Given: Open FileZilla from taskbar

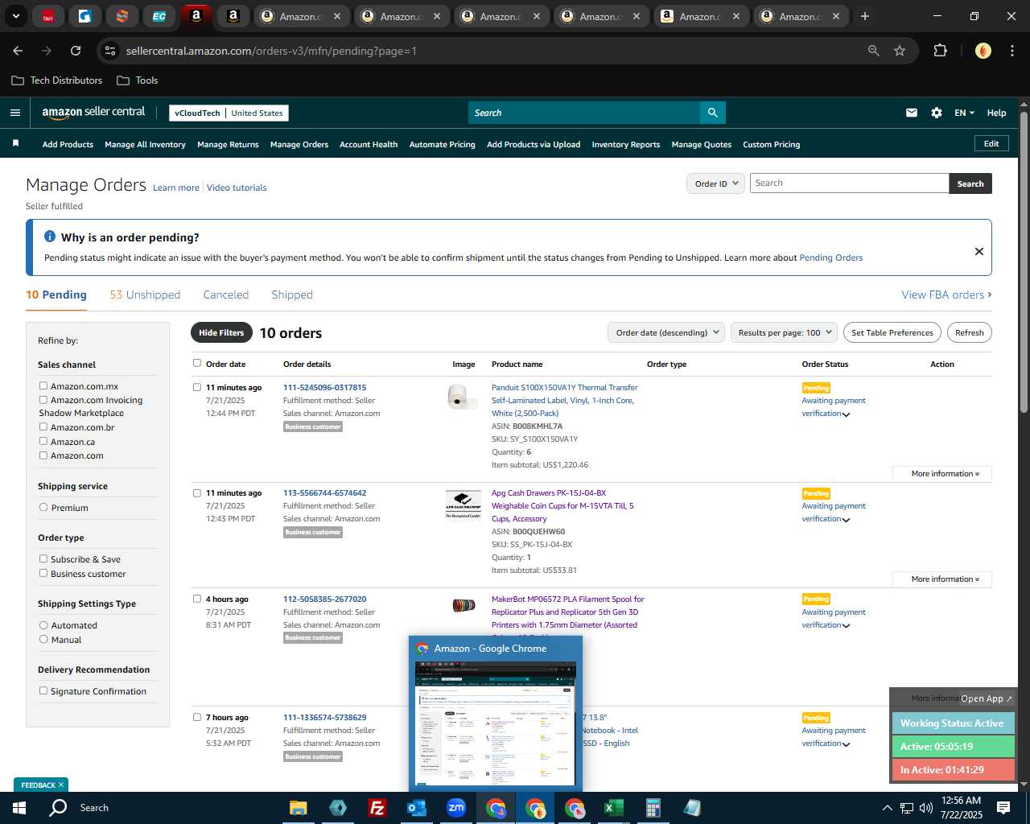Looking at the screenshot, I should (377, 808).
